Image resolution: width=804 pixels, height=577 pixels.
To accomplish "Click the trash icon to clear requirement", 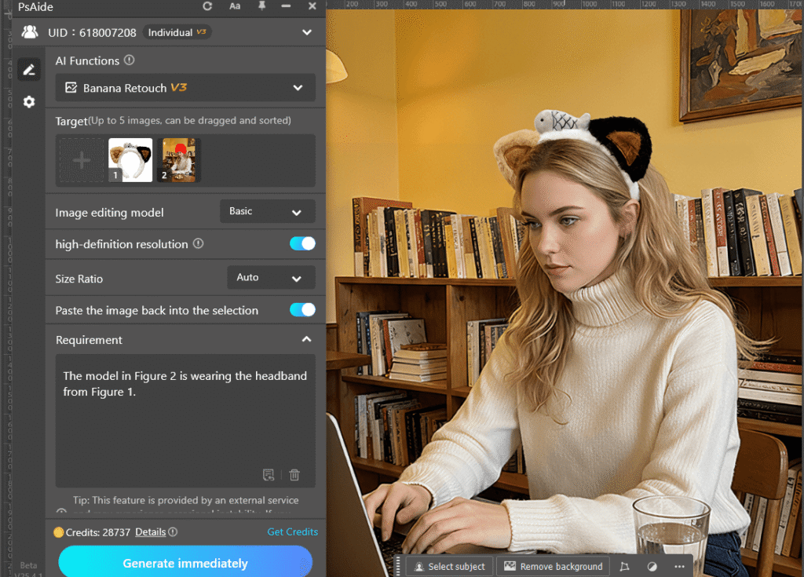I will point(294,474).
